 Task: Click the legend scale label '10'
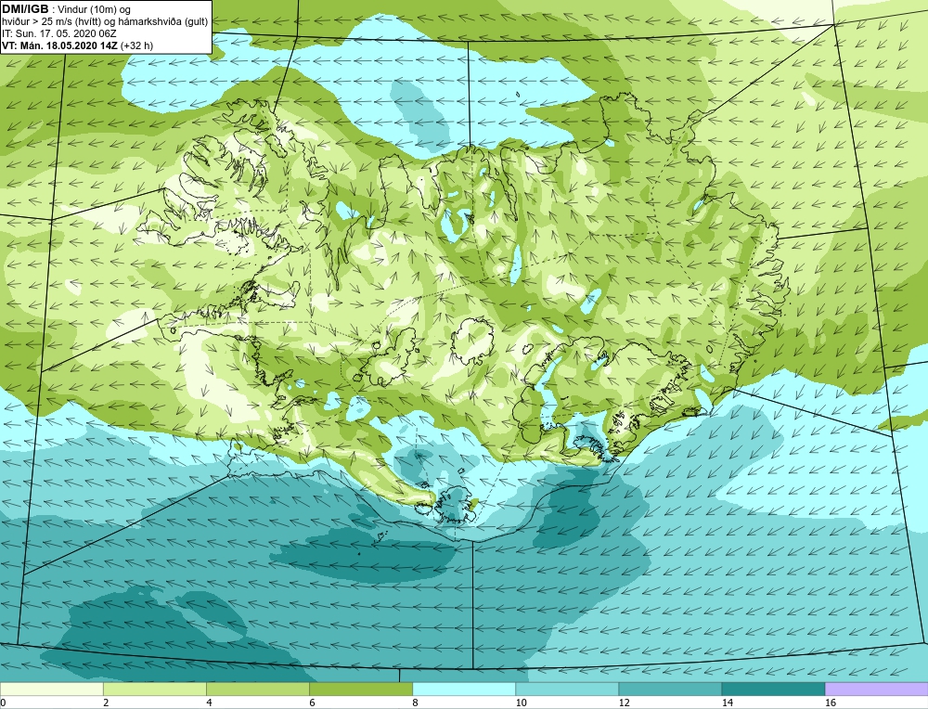click(521, 703)
